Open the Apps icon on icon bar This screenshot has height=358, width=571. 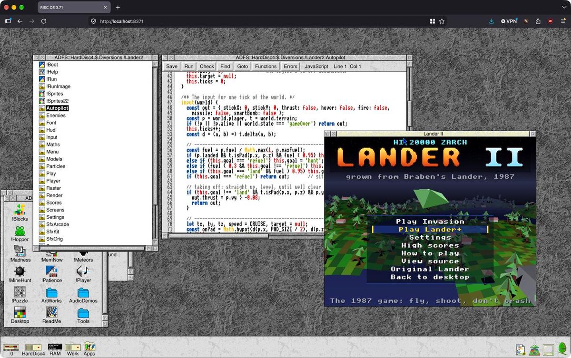(x=89, y=348)
